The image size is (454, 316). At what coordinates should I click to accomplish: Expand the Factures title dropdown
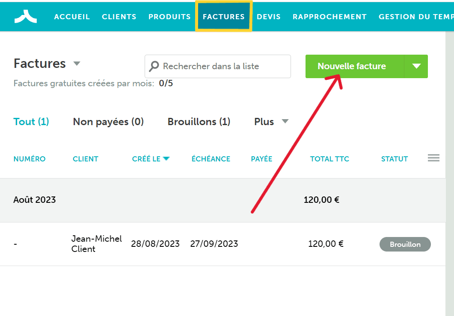(x=77, y=63)
